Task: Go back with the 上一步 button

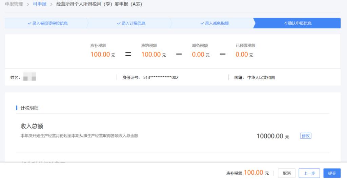Action: [x=309, y=173]
